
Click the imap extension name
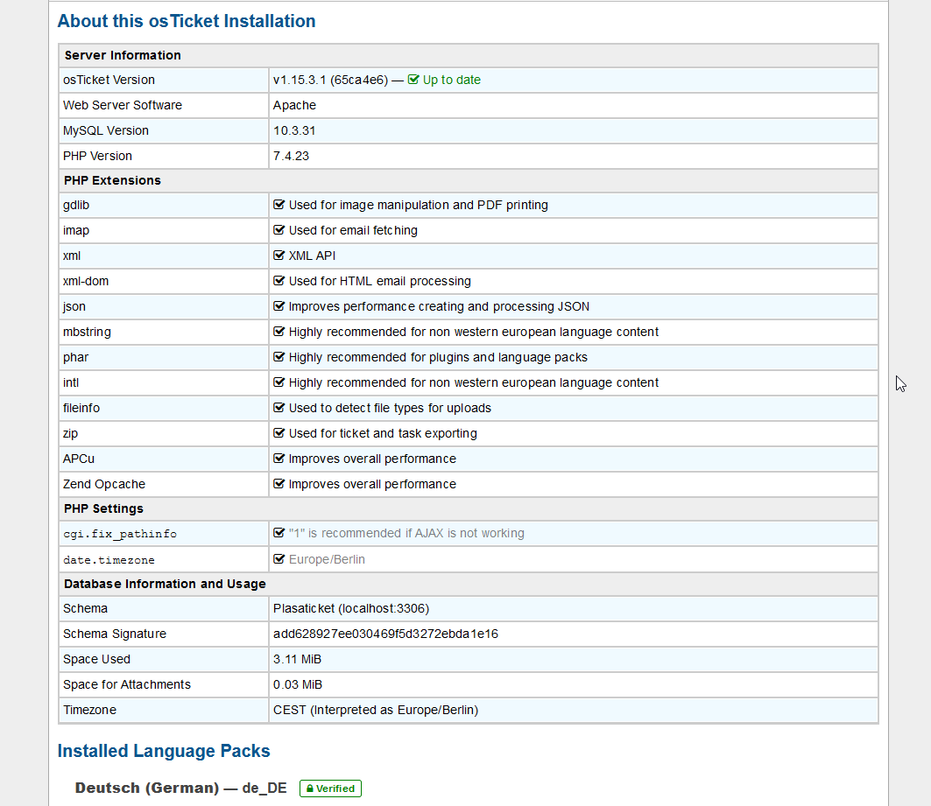76,231
